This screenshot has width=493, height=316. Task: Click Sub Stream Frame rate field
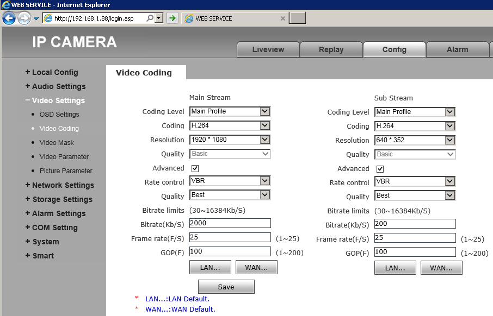tap(415, 238)
